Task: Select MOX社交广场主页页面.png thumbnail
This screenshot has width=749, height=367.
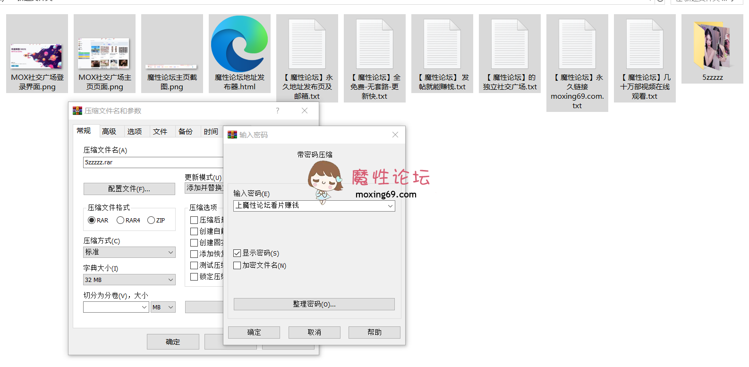Action: click(104, 53)
